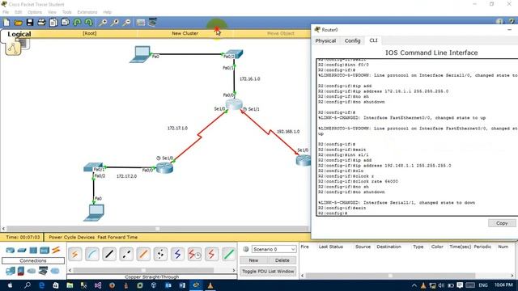Viewport: 518px width, 291px height.
Task: Select the Router0 CLI tab
Action: 373,40
